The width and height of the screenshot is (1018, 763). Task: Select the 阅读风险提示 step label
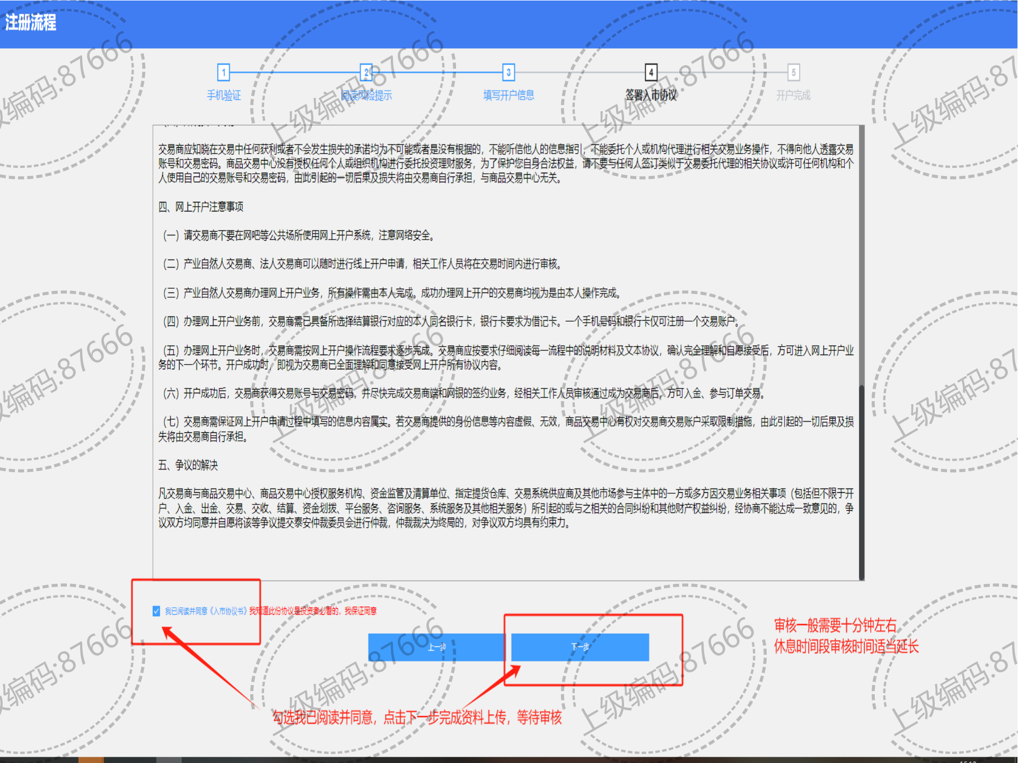click(366, 95)
